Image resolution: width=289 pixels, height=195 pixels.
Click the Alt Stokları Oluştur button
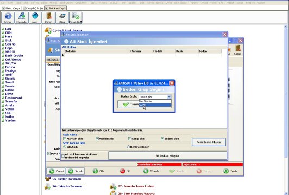[x=167, y=155]
